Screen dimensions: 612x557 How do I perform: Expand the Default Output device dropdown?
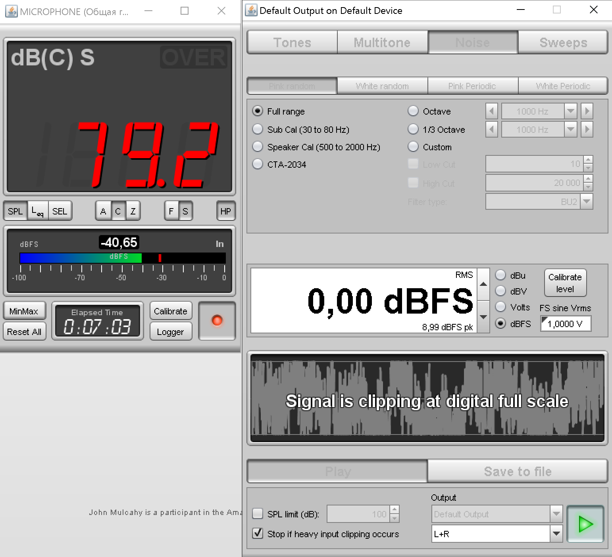coord(556,514)
